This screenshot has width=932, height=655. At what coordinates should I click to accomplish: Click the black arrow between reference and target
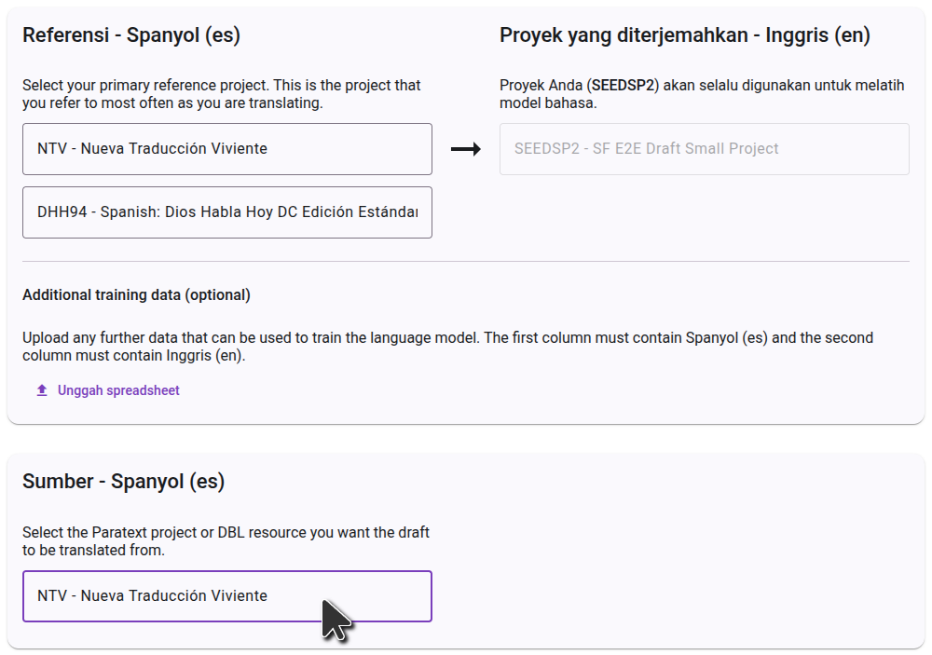tap(465, 149)
